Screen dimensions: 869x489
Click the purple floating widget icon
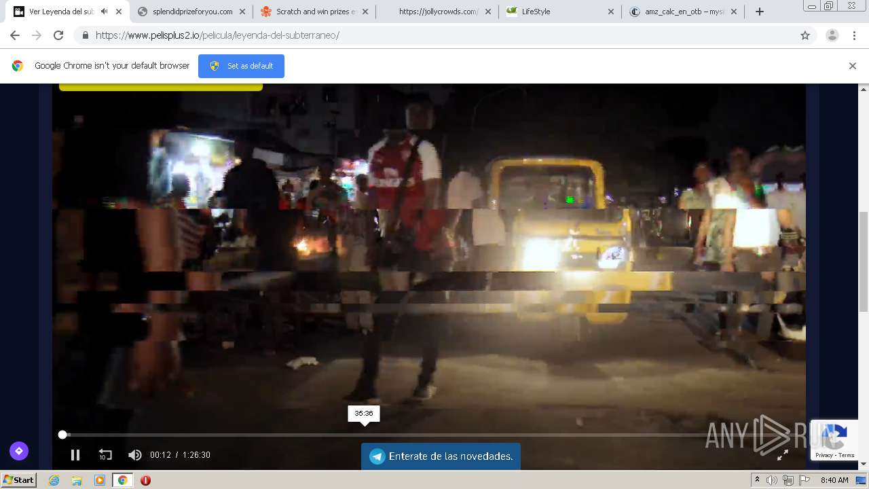(19, 451)
